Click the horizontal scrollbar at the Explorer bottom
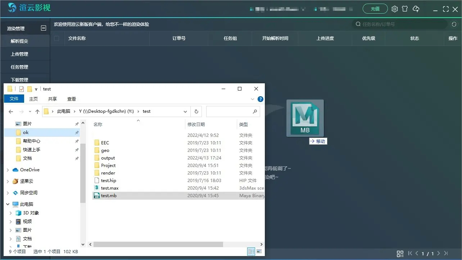The image size is (462, 260). click(x=173, y=244)
